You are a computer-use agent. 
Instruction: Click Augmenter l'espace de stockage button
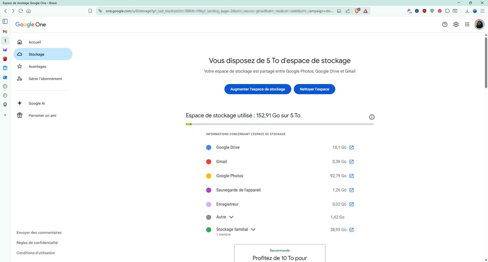(258, 89)
